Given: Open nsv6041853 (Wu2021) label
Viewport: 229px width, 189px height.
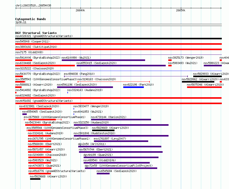Looking at the screenshot, I should pos(88,112).
